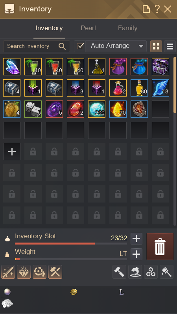Open the crossed hammers crafting icon
The image size is (177, 314).
(x=55, y=272)
